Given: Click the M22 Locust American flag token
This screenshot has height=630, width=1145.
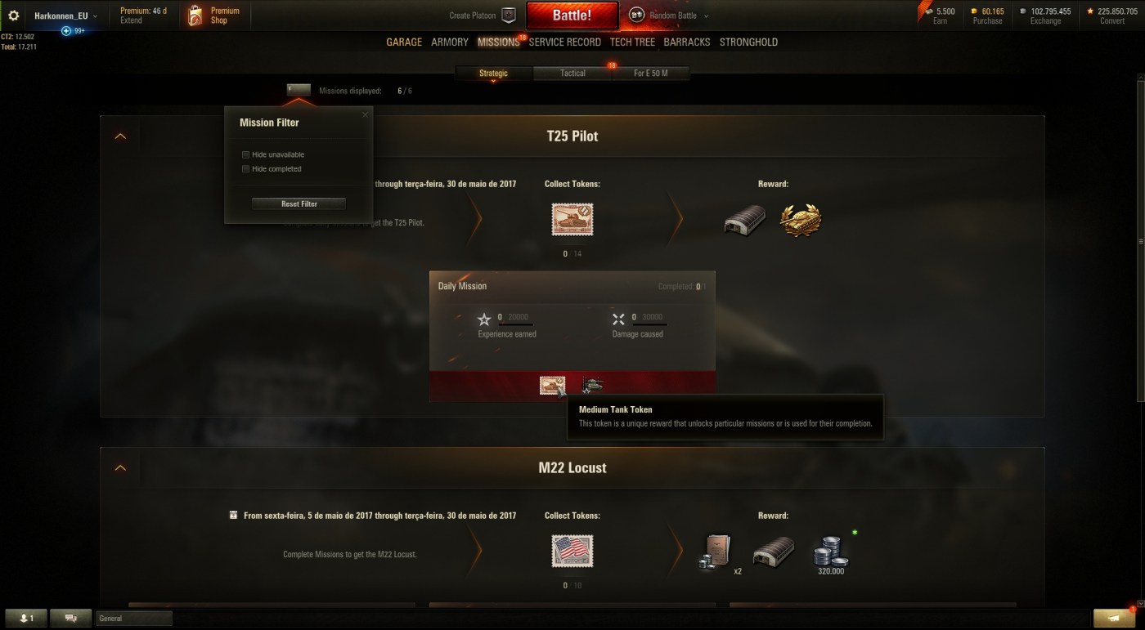Looking at the screenshot, I should pyautogui.click(x=572, y=552).
